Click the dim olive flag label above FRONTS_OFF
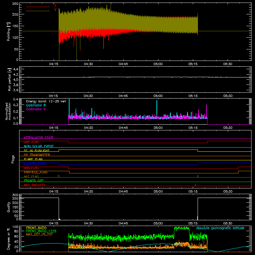 31,176
